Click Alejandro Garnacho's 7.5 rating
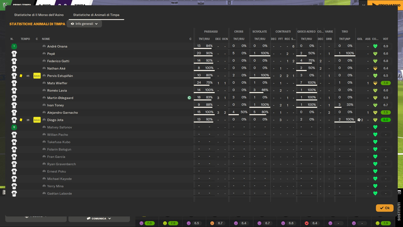 click(385, 113)
